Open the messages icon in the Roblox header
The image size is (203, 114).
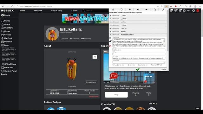pos(176,10)
